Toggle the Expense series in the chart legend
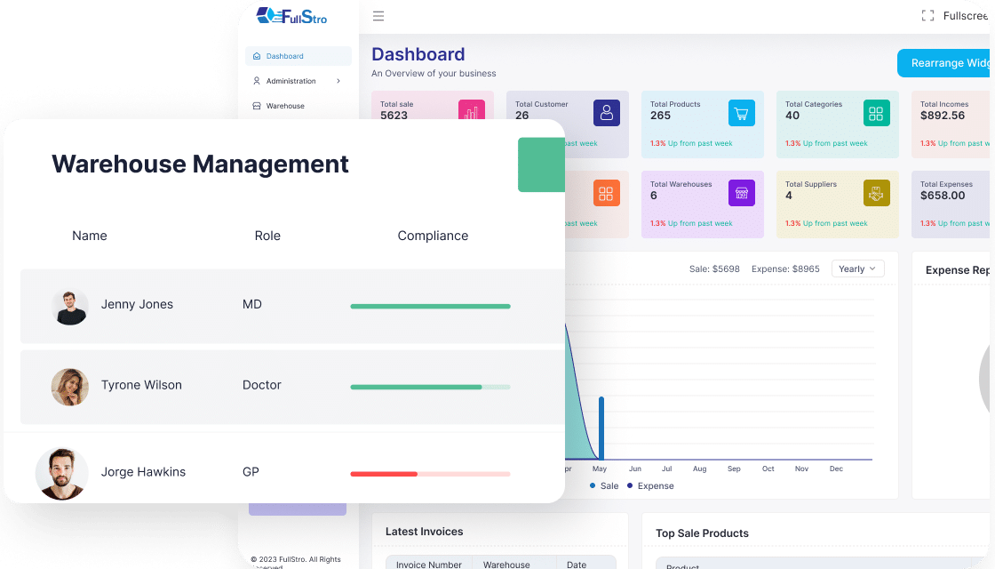995x569 pixels. pos(650,485)
